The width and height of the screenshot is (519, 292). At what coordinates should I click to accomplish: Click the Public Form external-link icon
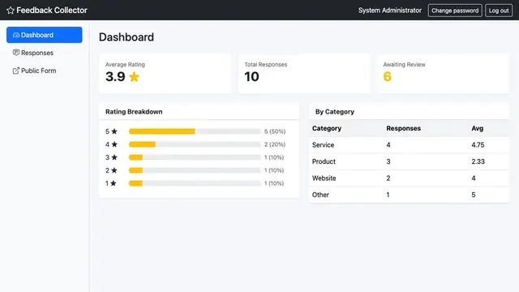pos(16,71)
